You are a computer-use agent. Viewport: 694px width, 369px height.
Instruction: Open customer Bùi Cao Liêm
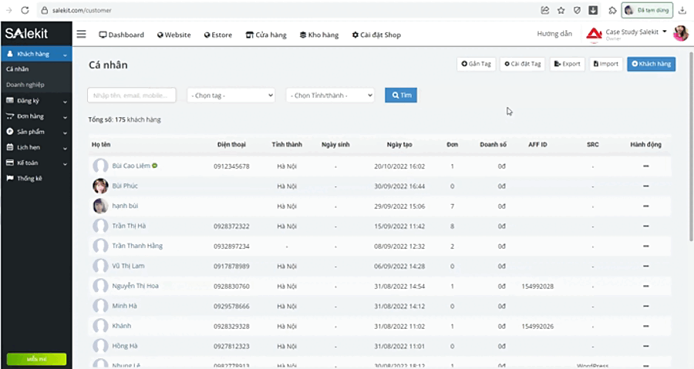[x=131, y=166]
